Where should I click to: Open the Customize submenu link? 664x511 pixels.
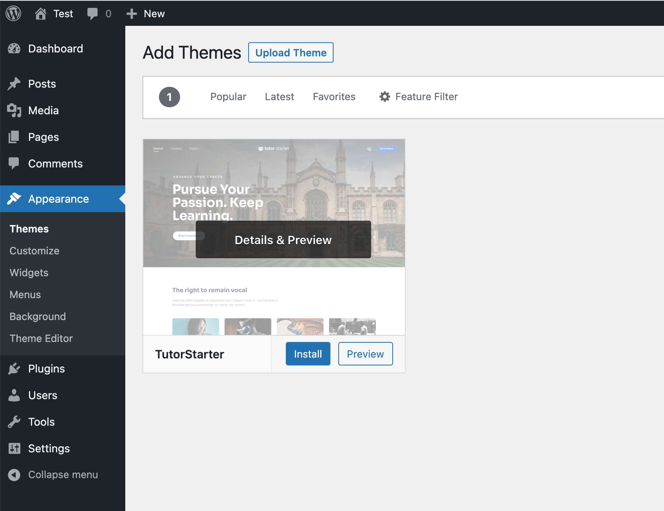tap(34, 251)
